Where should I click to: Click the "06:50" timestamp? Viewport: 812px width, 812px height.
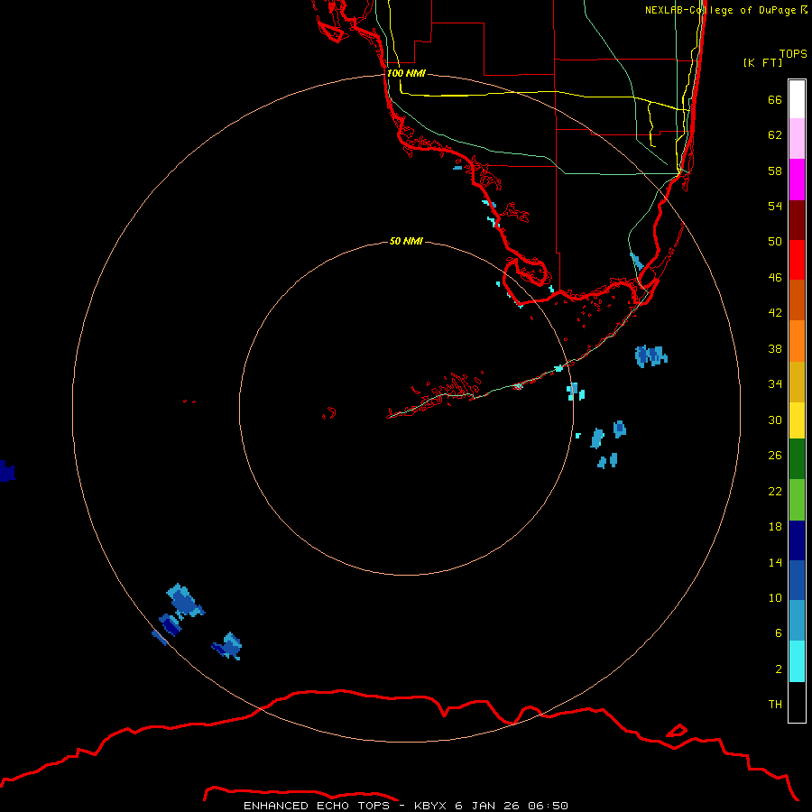tap(549, 806)
